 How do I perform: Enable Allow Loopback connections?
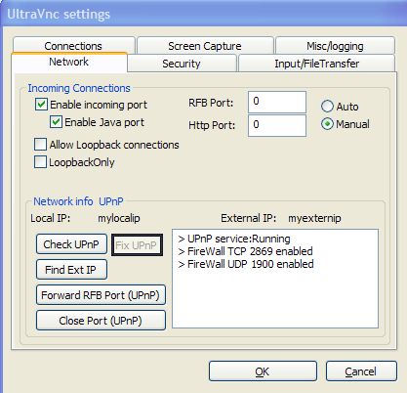[x=40, y=145]
